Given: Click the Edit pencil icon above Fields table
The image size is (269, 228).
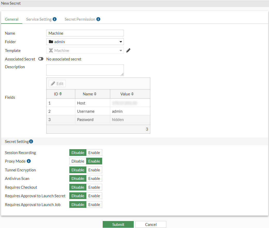Looking at the screenshot, I should (57, 83).
